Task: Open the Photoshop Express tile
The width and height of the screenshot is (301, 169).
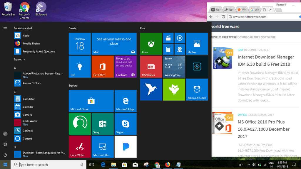Action: coord(197,67)
